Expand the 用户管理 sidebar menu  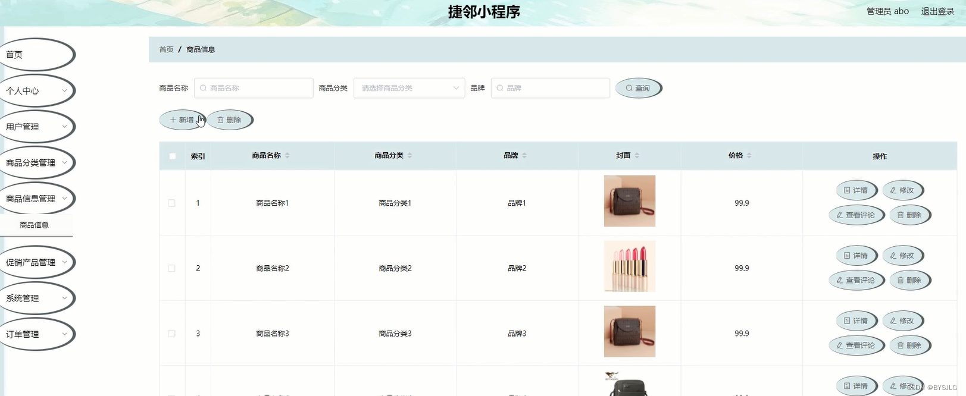37,127
